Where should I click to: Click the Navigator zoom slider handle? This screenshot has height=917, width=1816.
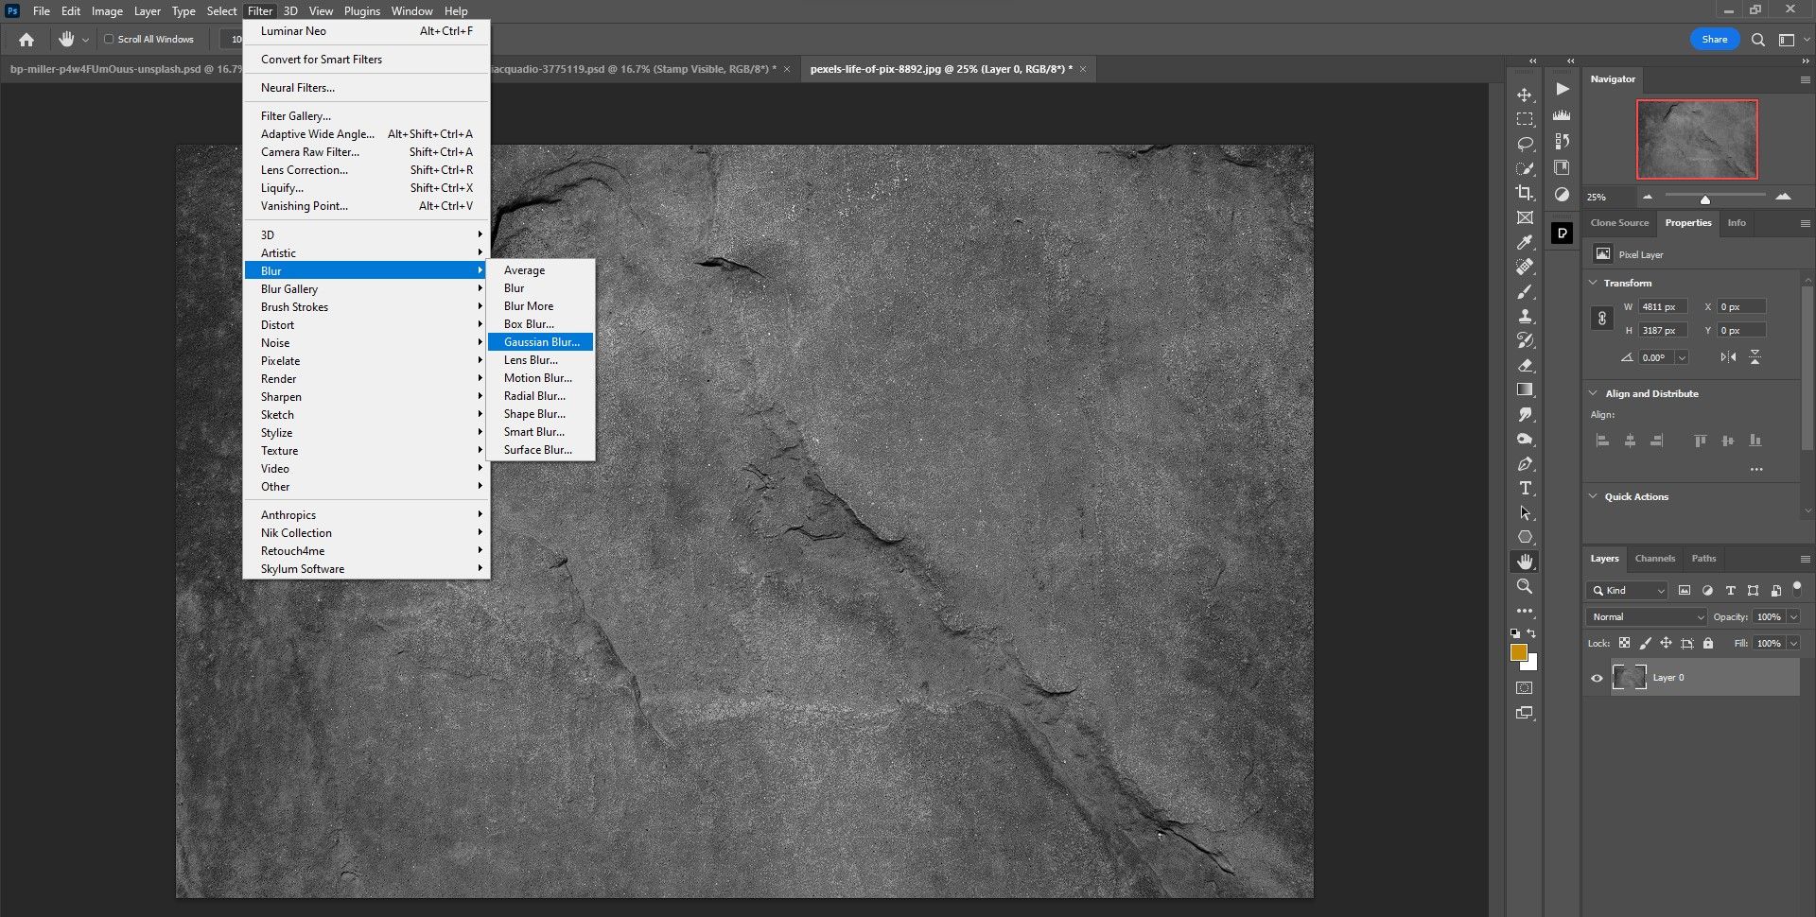click(1704, 199)
